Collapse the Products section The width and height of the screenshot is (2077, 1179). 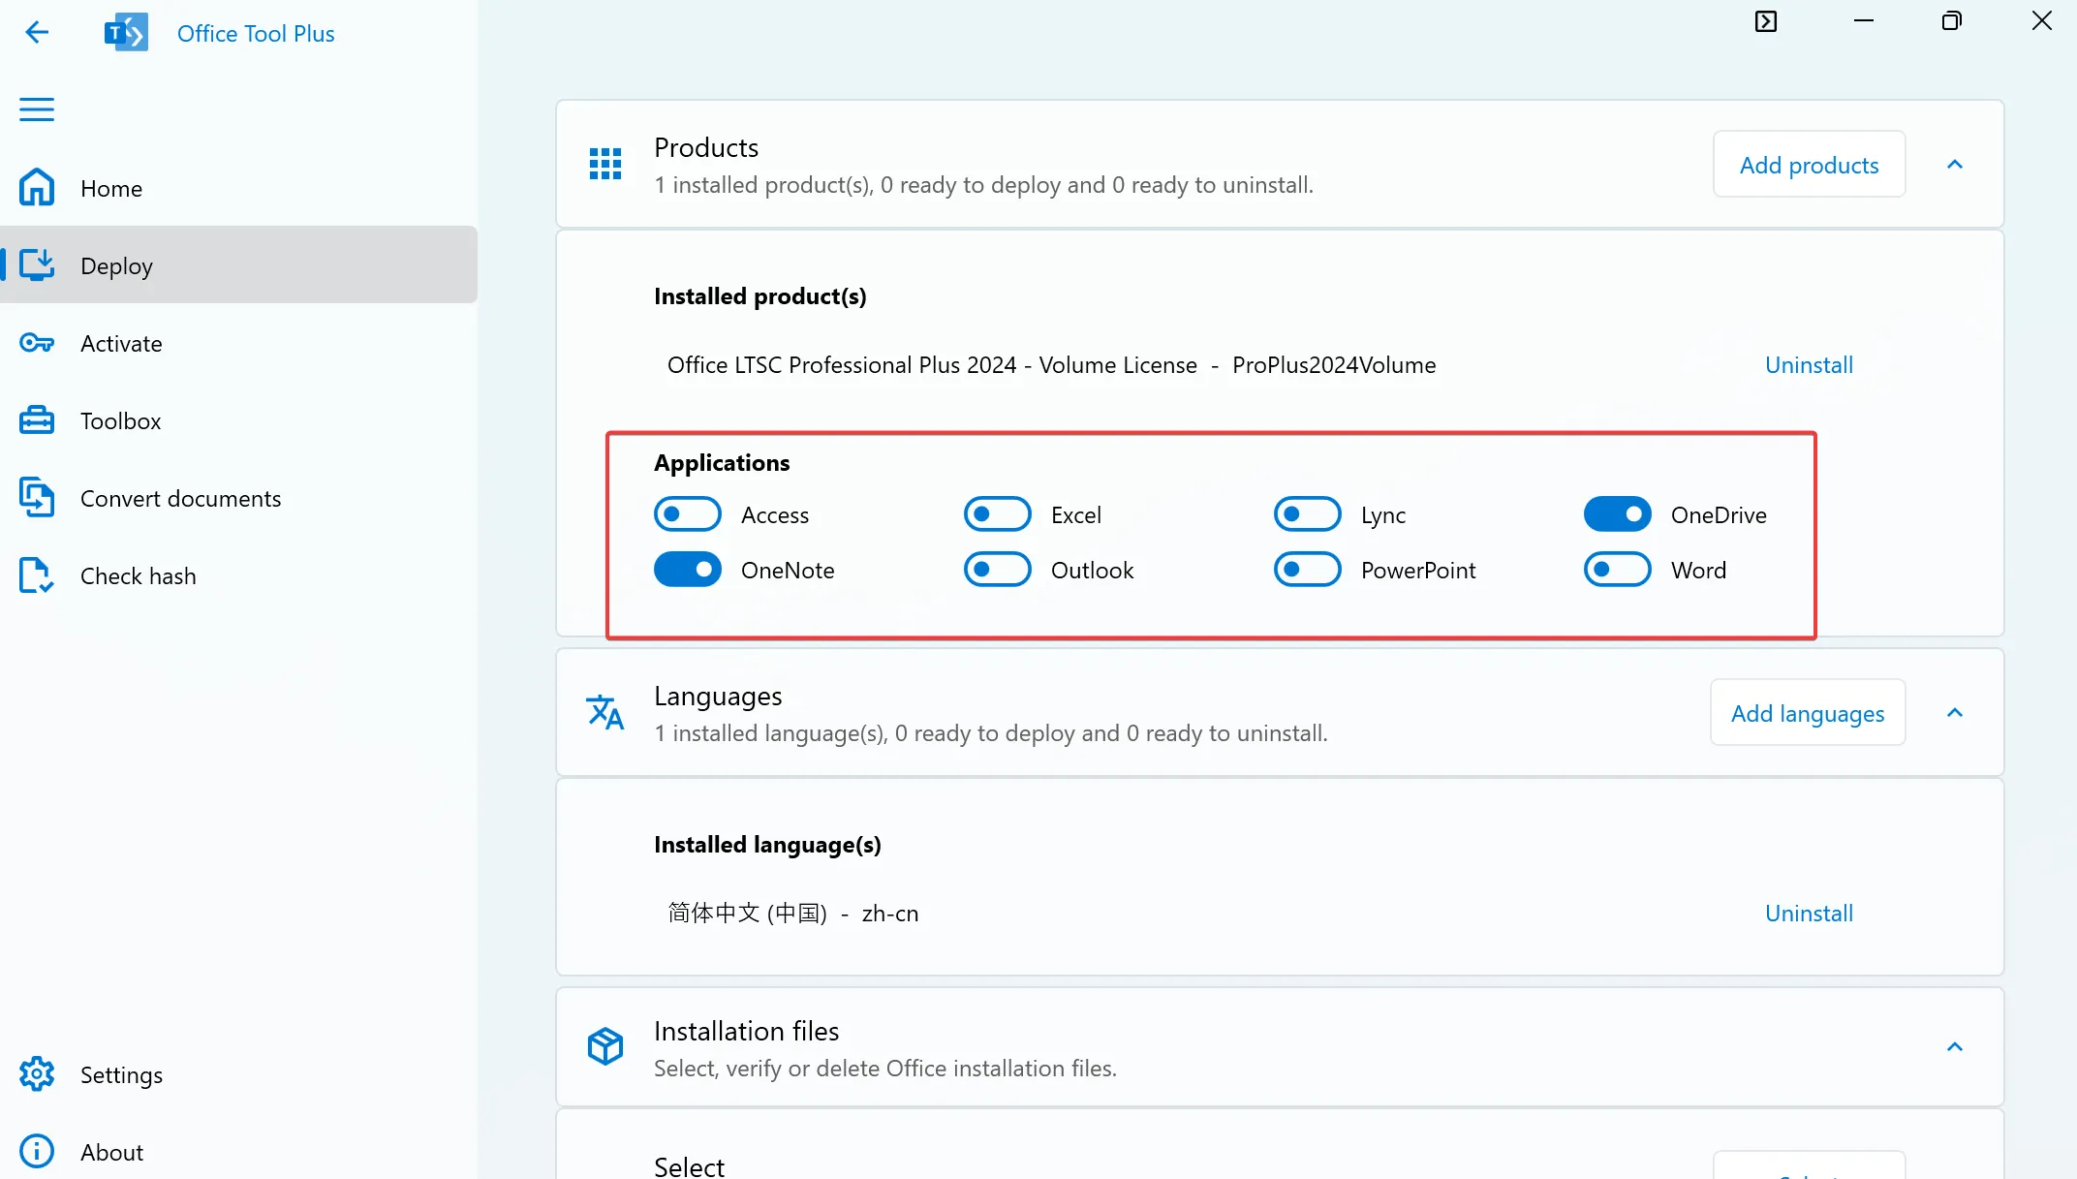1954,164
